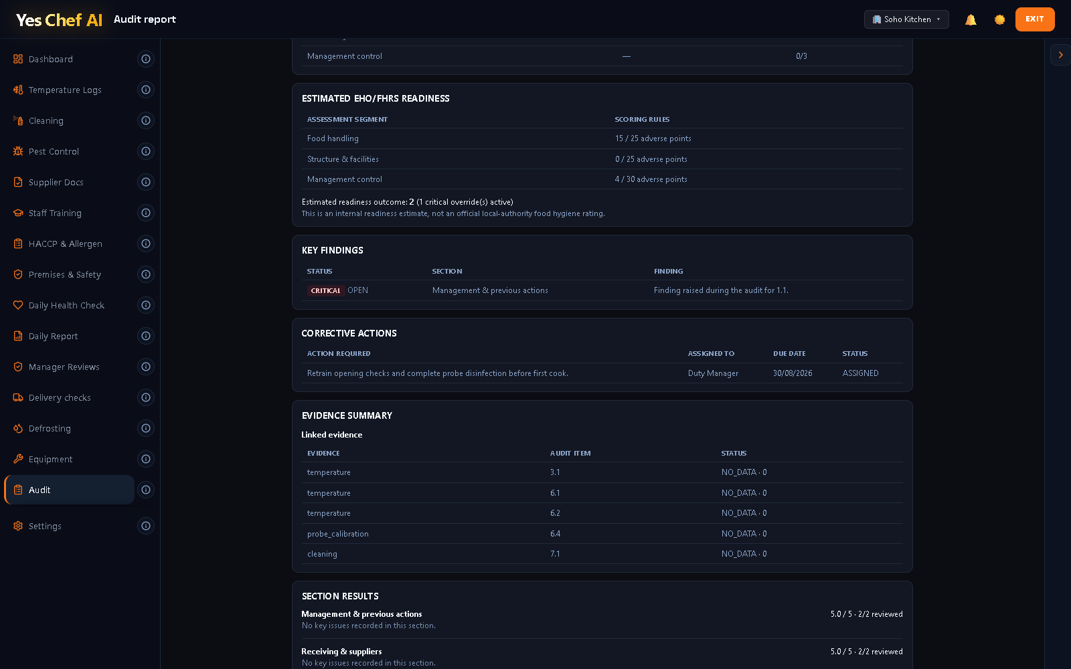Click the Daily Health Check heart icon
Image resolution: width=1071 pixels, height=669 pixels.
pos(18,305)
